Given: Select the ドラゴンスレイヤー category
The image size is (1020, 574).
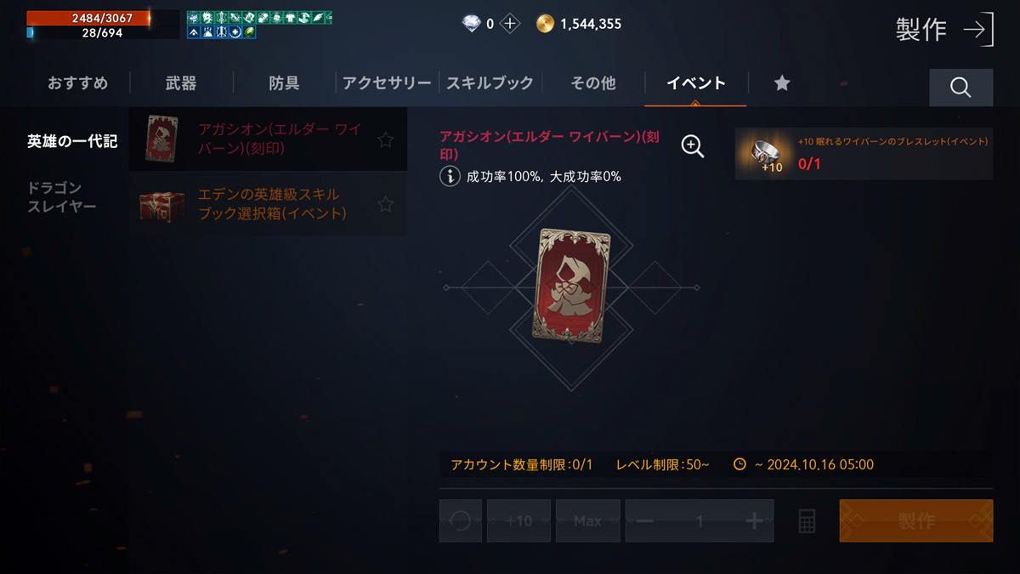Looking at the screenshot, I should tap(62, 196).
